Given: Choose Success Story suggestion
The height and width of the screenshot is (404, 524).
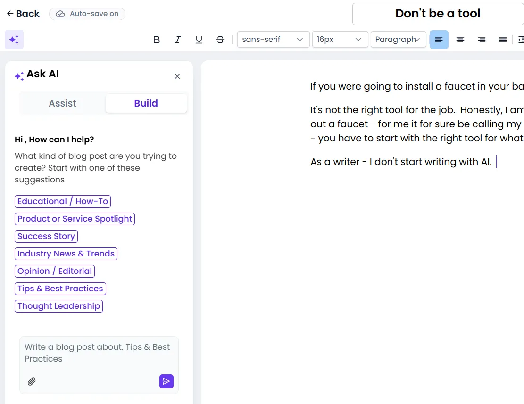Looking at the screenshot, I should tap(46, 236).
